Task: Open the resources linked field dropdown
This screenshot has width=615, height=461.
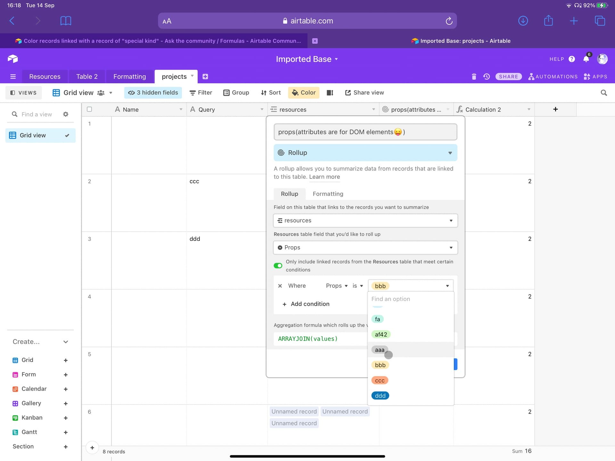Action: (x=365, y=220)
